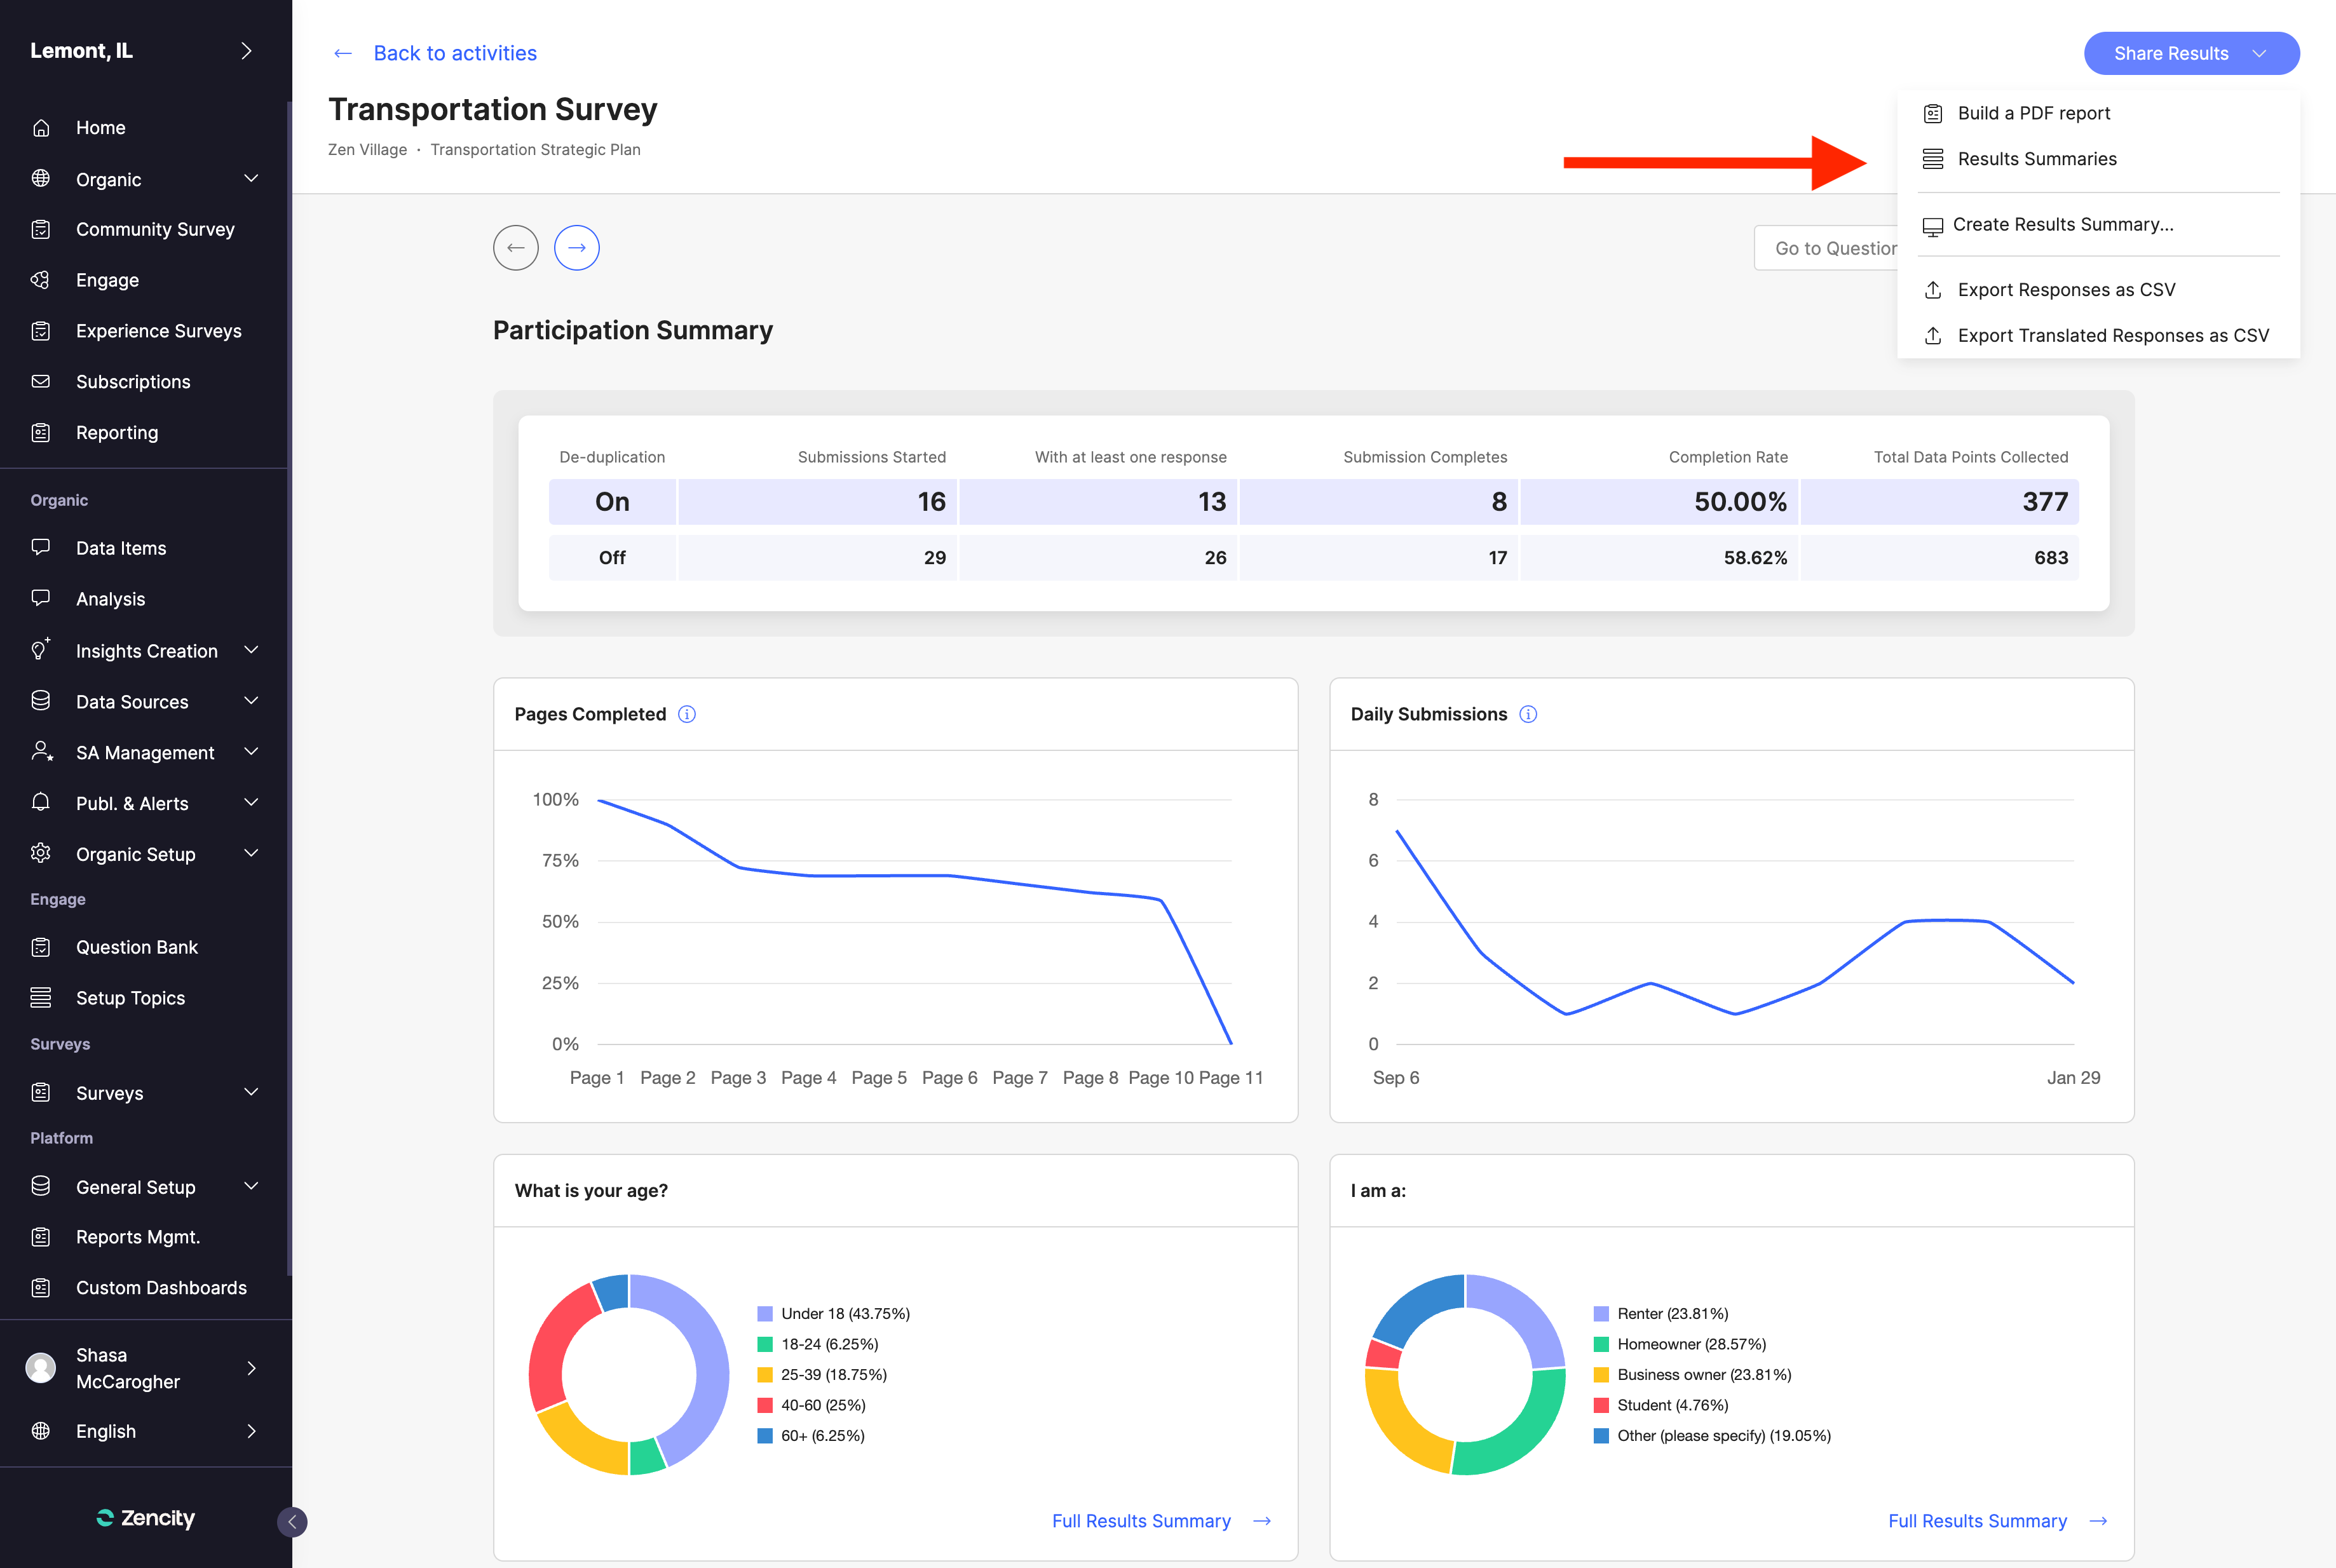The image size is (2336, 1568).
Task: Click the Pages Completed info icon
Action: (x=687, y=714)
